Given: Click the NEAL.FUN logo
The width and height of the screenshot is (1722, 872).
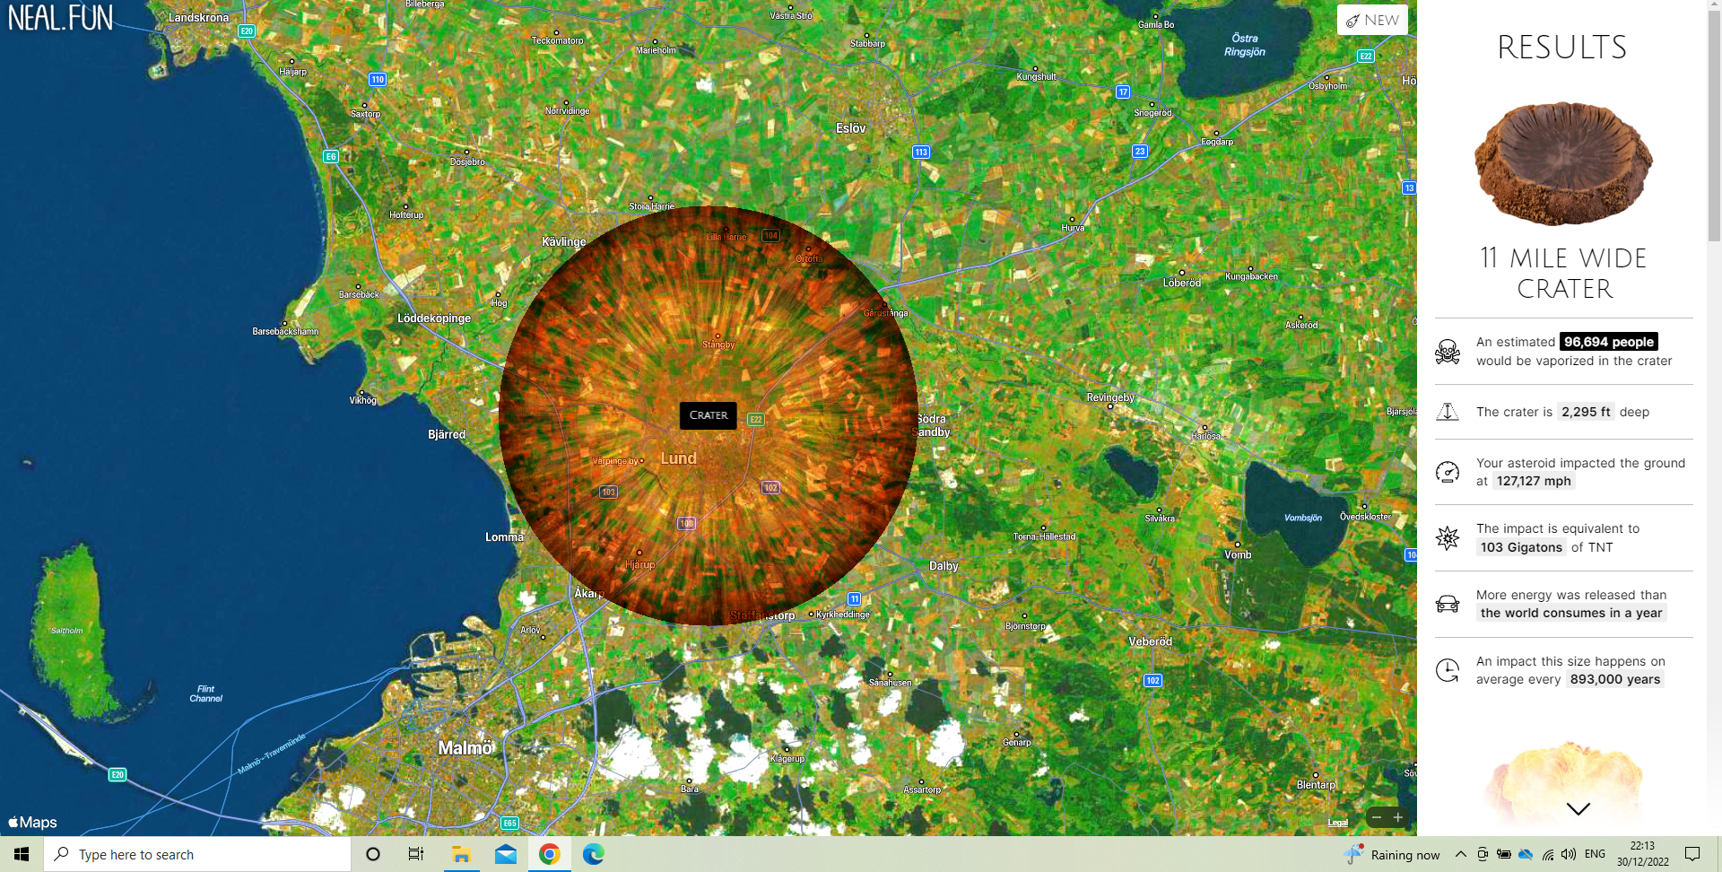Looking at the screenshot, I should [x=61, y=17].
